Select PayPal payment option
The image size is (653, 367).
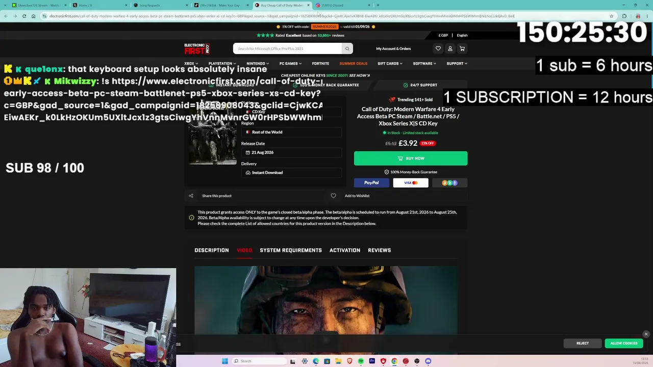[372, 182]
